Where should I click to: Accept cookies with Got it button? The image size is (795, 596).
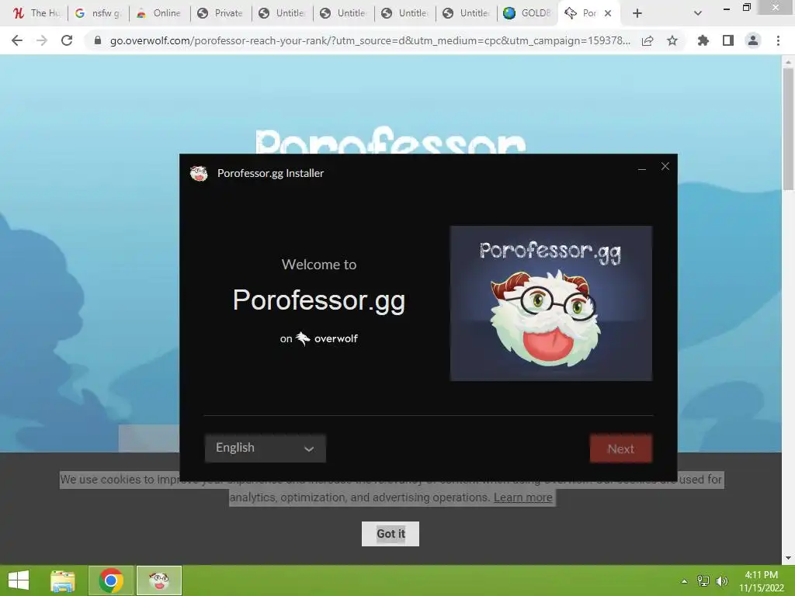click(x=391, y=534)
